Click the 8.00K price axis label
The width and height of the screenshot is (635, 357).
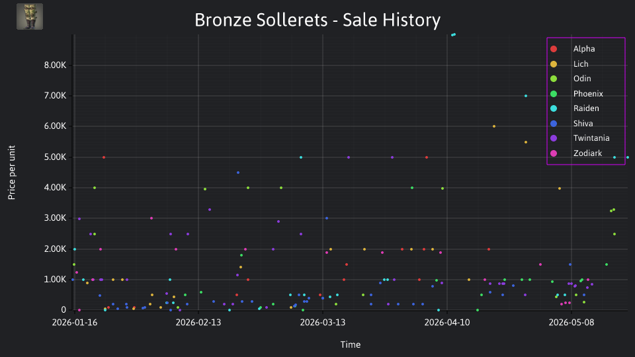pyautogui.click(x=55, y=65)
